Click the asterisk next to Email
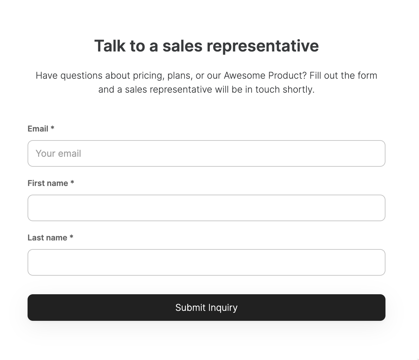This screenshot has height=360, width=419. tap(53, 129)
